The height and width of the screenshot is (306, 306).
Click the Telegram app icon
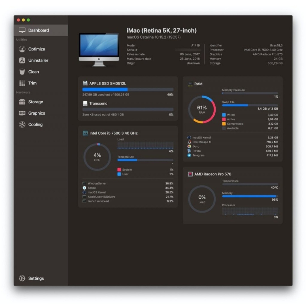pyautogui.click(x=189, y=156)
